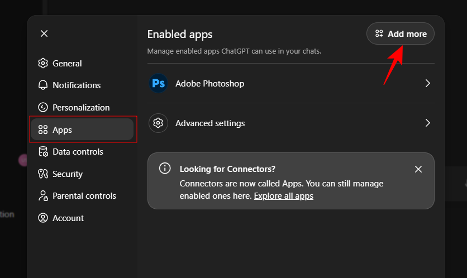Expand the Advanced settings chevron arrow
467x278 pixels.
point(427,123)
